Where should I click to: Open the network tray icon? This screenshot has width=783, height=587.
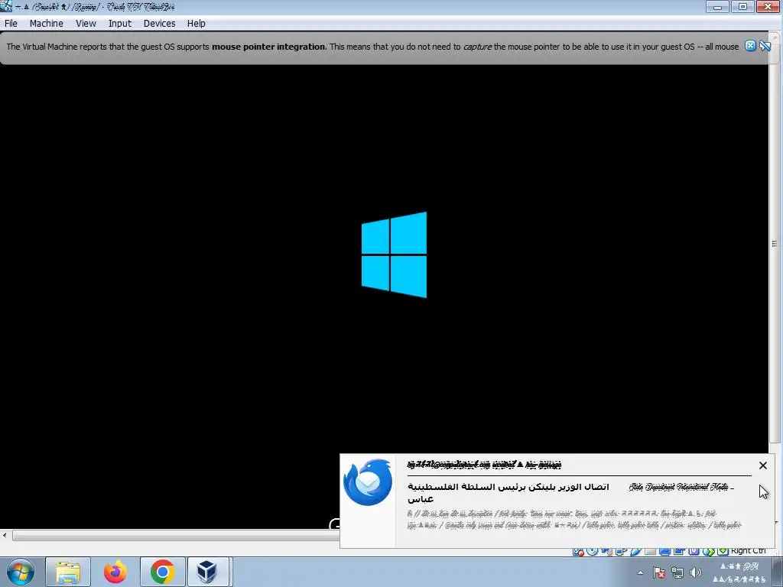tap(677, 572)
